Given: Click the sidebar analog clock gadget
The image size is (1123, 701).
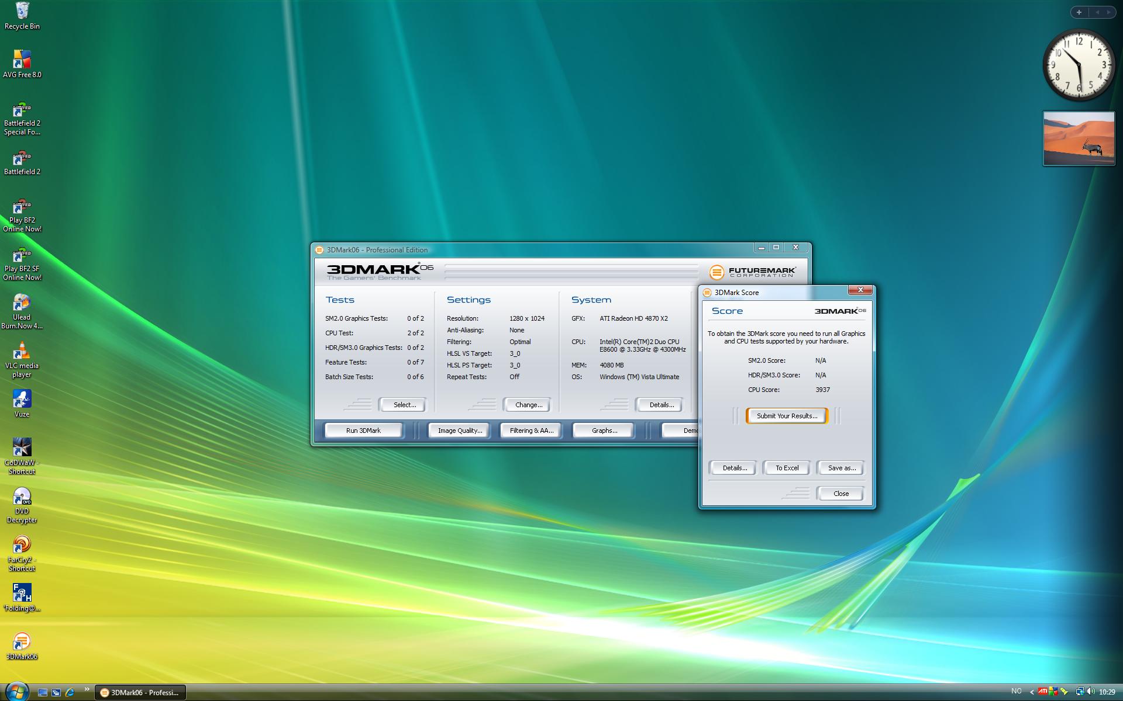Looking at the screenshot, I should coord(1079,65).
